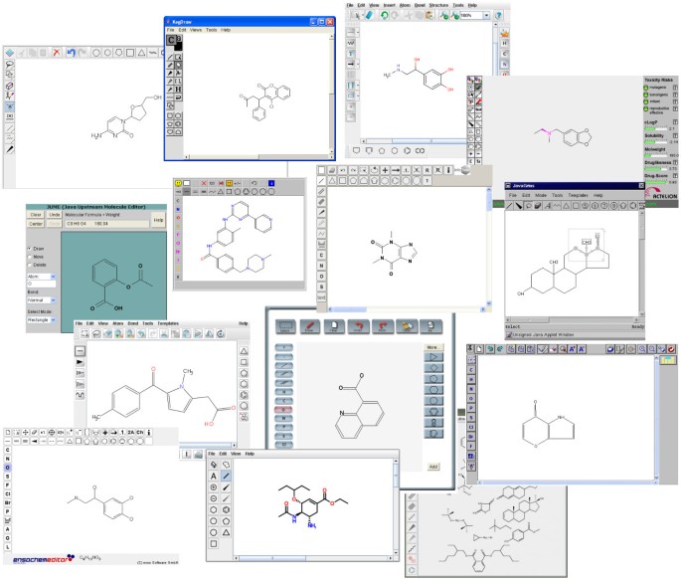681x579 pixels.
Task: Click the R group button in caffeine editor
Action: click(x=426, y=170)
